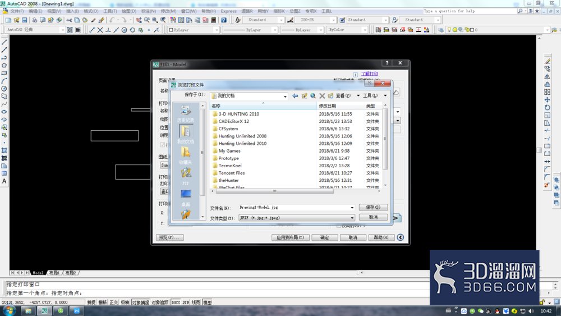
Task: Click the Match Properties brush icon
Action: coord(93,20)
